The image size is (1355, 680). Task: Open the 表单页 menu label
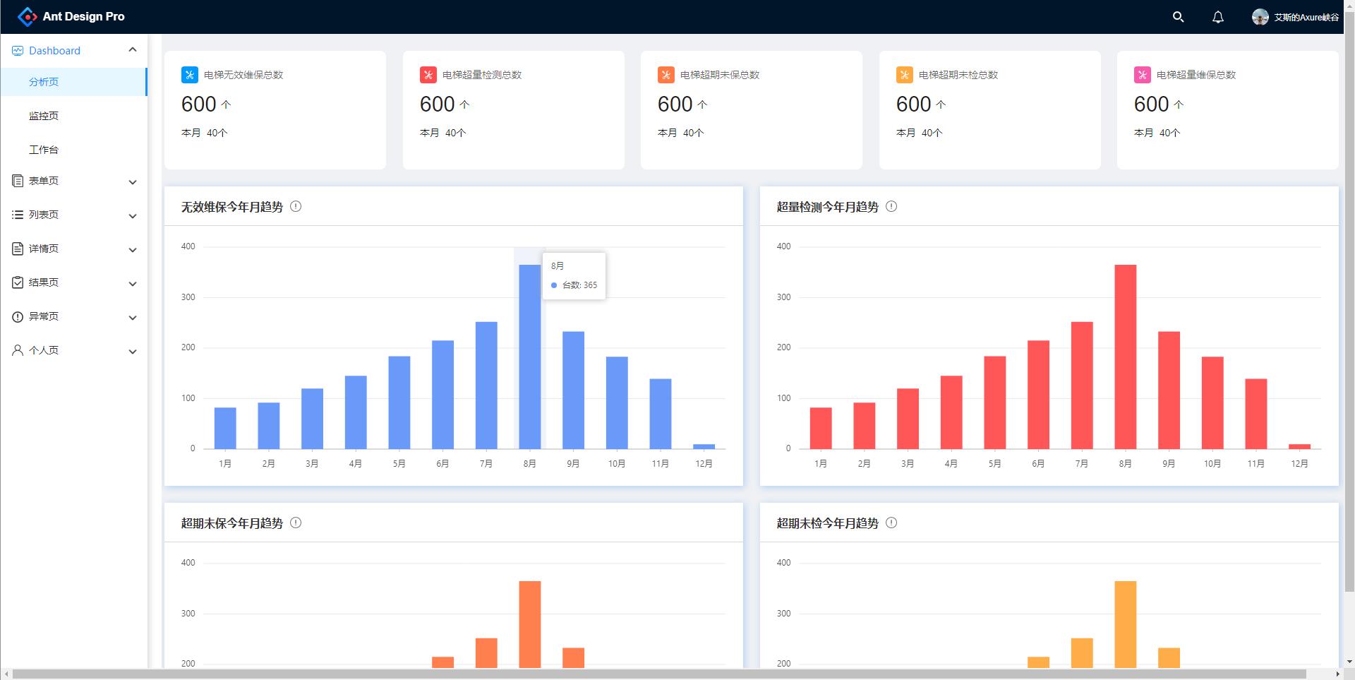(44, 181)
